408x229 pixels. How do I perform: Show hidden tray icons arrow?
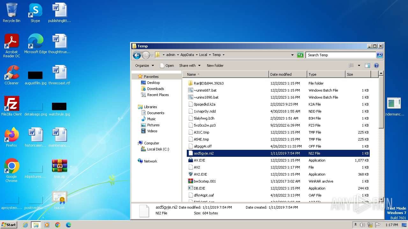coord(356,225)
